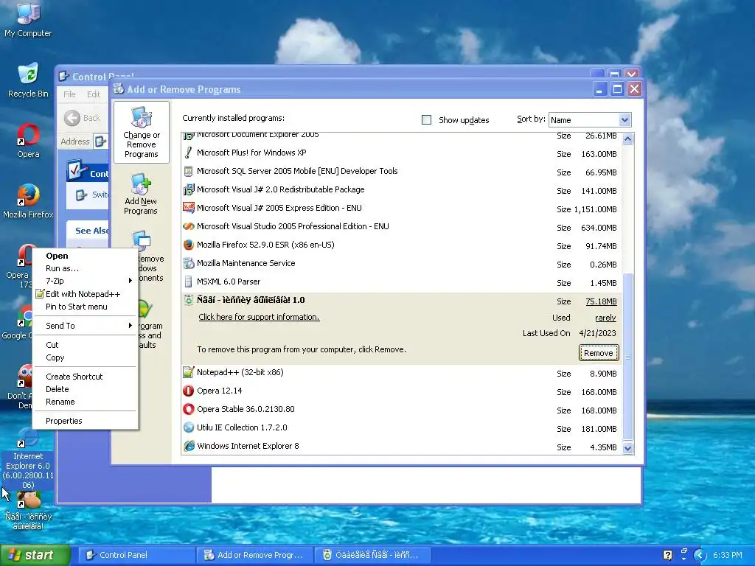Select Change or Remove Programs sidebar icon
Viewport: 755px width, 566px height.
click(141, 133)
